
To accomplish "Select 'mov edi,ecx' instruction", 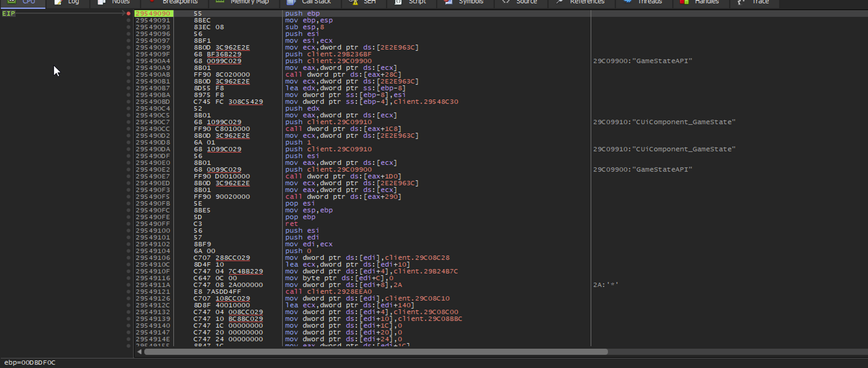I will click(309, 244).
